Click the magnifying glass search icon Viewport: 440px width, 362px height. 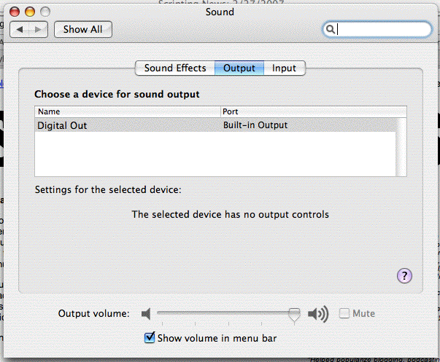331,30
